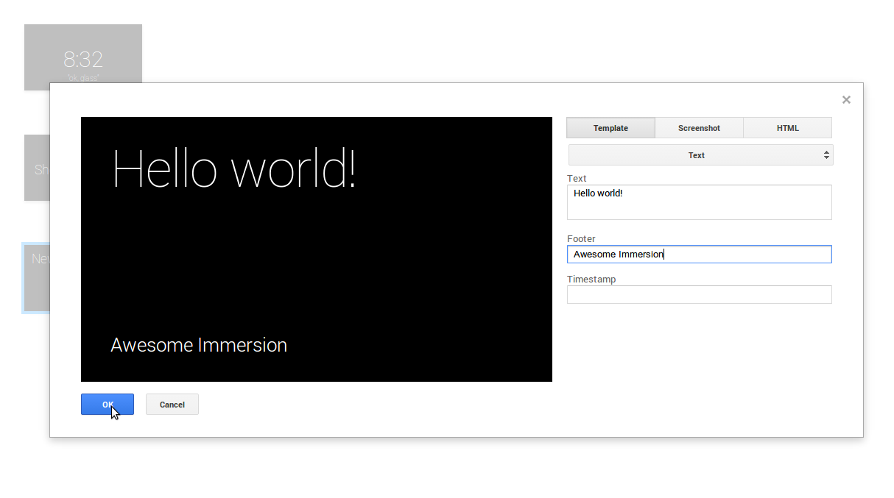This screenshot has height=498, width=894.
Task: Focus the Footer field containing Awesome Immersion
Action: click(x=699, y=255)
